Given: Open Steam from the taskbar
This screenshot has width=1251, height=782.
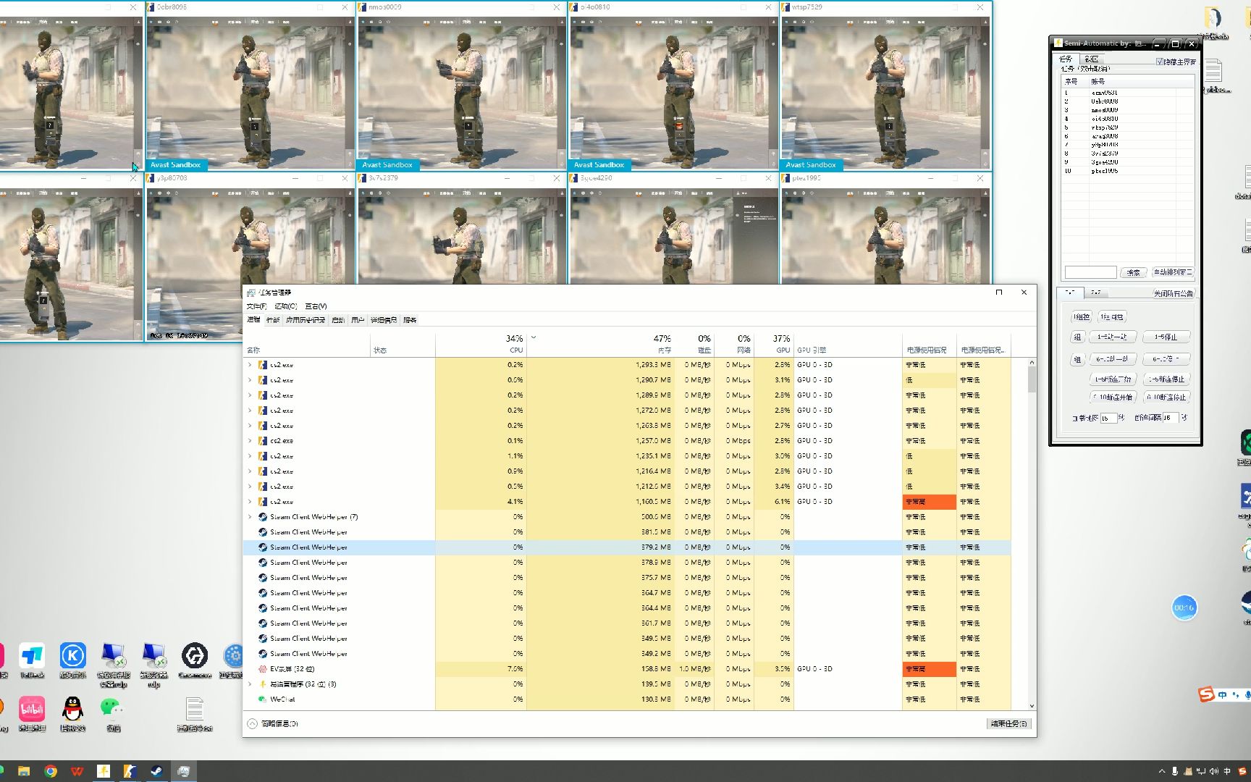Looking at the screenshot, I should point(156,771).
